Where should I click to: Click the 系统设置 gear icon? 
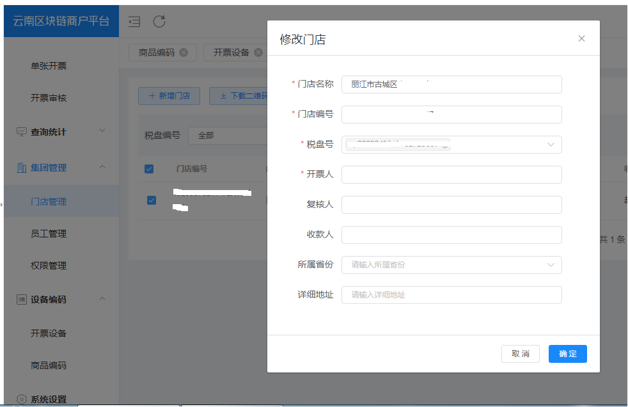coord(22,399)
